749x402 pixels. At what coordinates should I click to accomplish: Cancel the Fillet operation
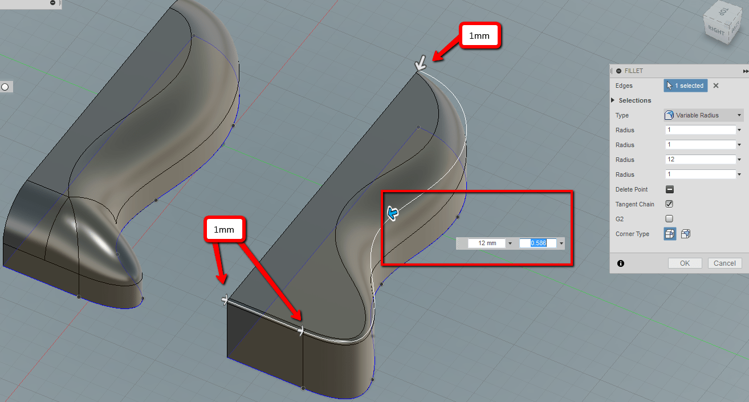point(724,263)
